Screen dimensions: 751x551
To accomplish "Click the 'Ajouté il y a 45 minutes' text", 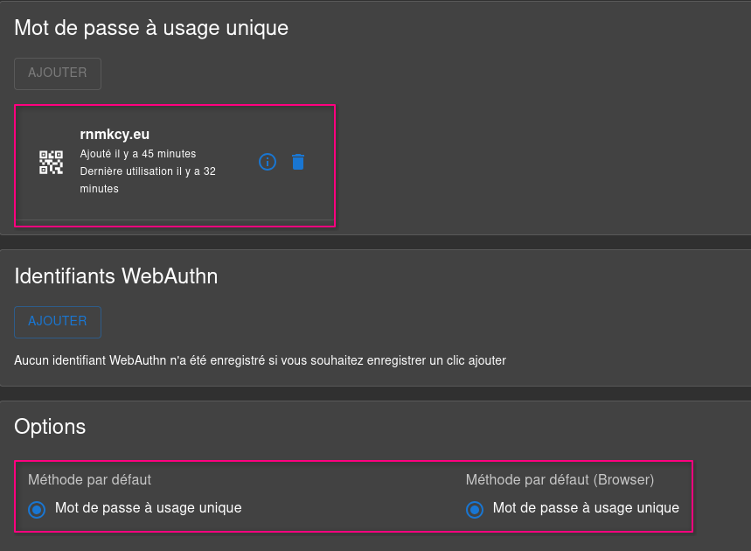I will coord(138,154).
